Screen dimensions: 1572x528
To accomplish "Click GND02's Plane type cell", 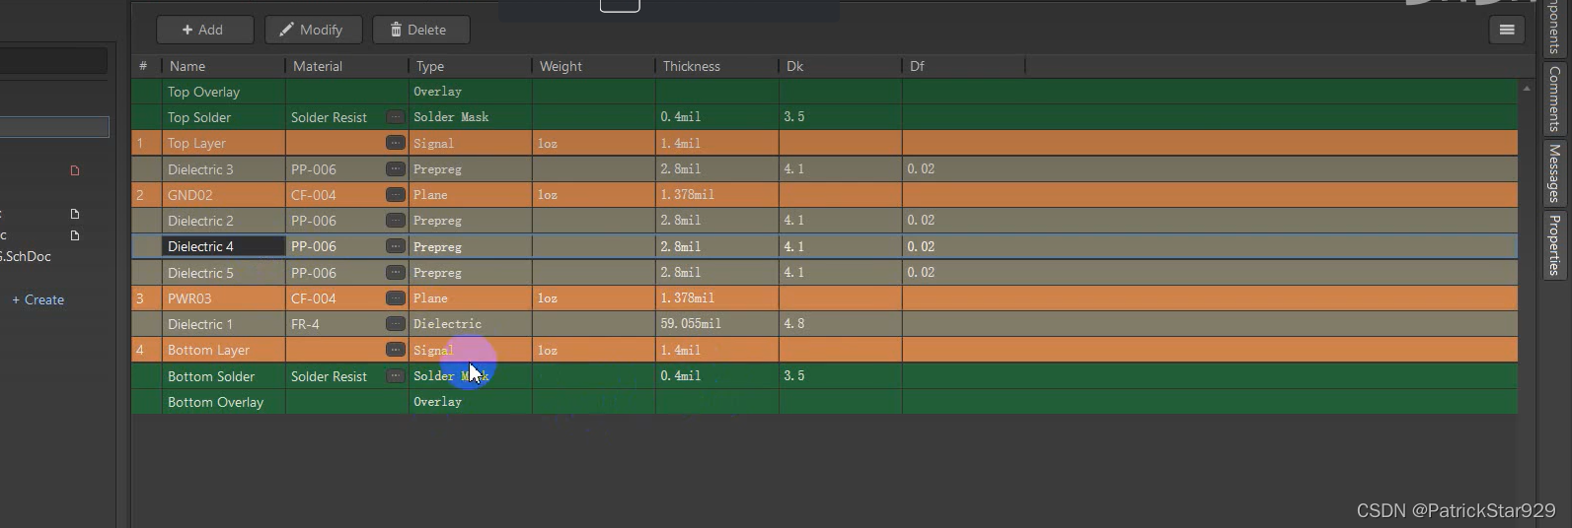I will 471,195.
